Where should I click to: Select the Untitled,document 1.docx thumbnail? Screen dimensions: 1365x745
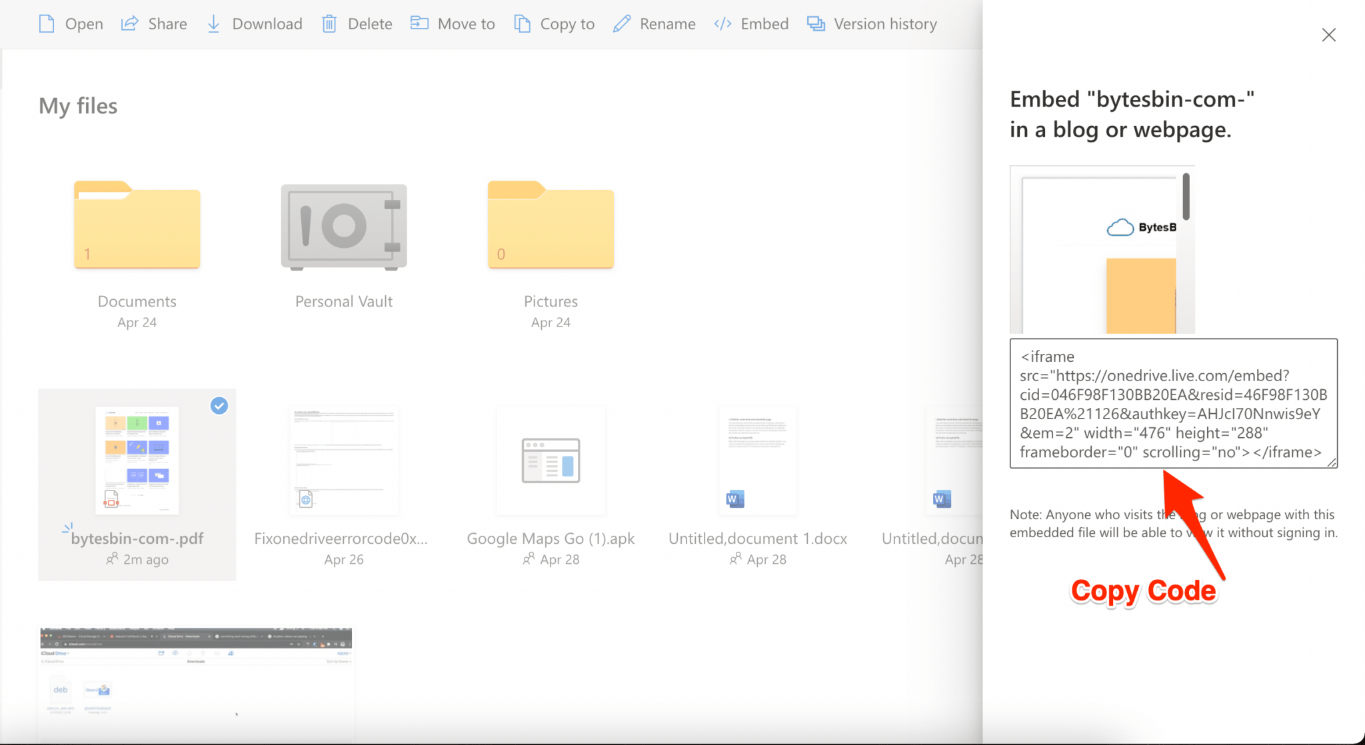coord(758,460)
